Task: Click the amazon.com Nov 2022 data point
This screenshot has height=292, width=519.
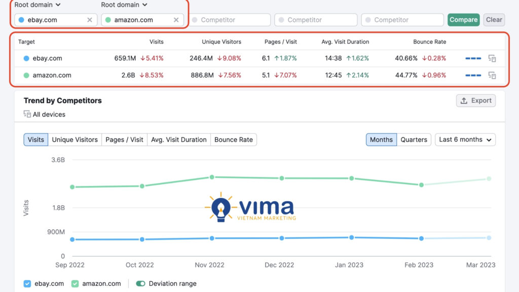Action: click(x=212, y=177)
